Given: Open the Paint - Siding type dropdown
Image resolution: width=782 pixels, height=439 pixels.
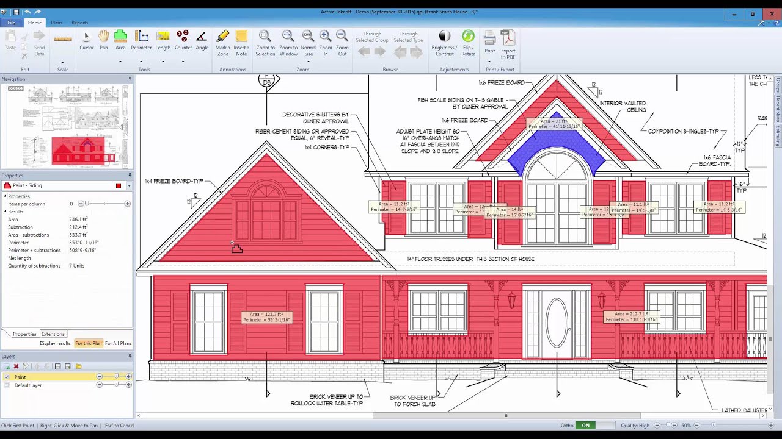Looking at the screenshot, I should click(129, 185).
